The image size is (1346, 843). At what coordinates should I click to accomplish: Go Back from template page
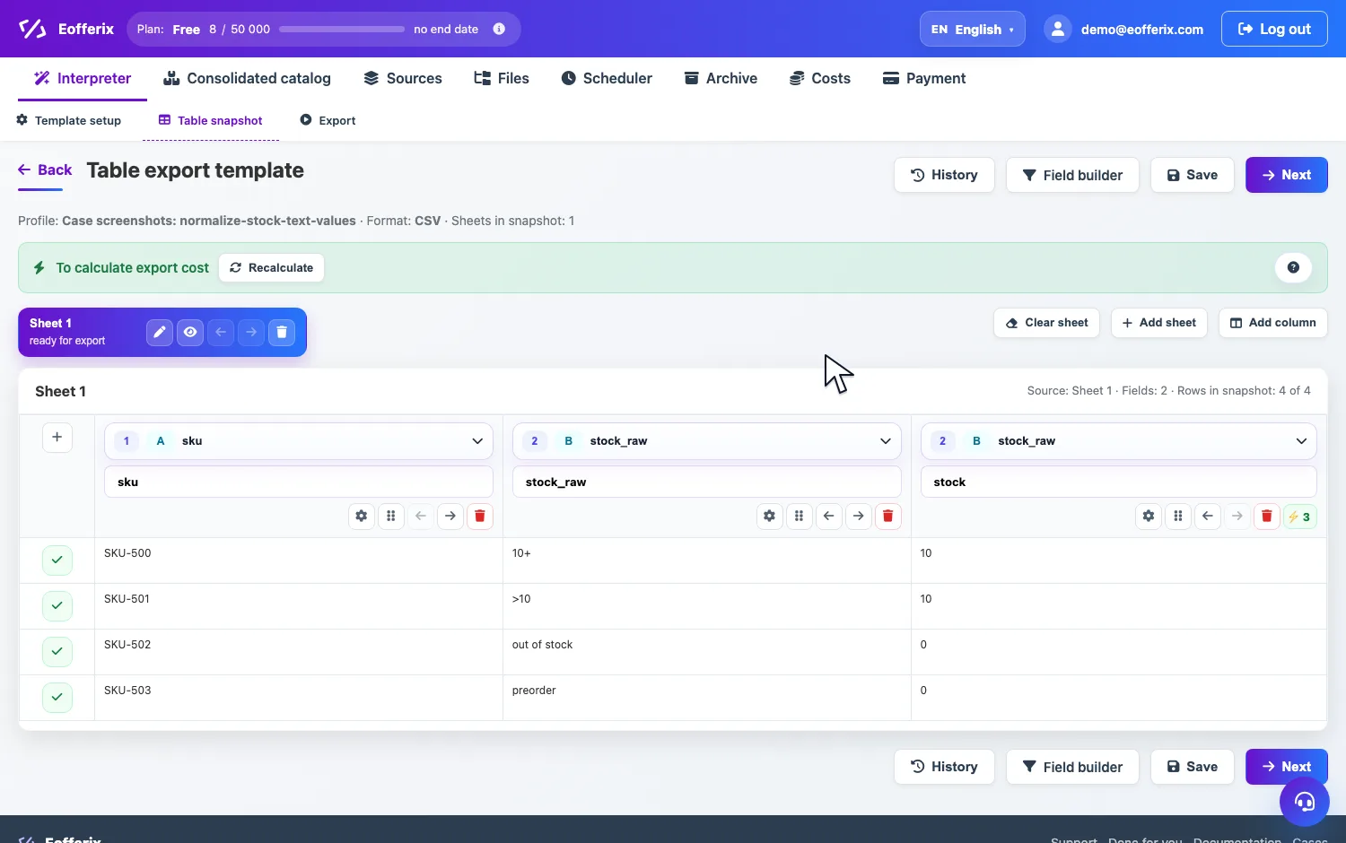45,169
